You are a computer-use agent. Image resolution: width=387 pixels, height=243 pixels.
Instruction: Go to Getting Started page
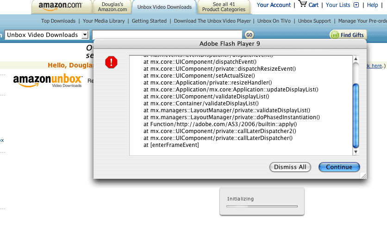tap(149, 21)
